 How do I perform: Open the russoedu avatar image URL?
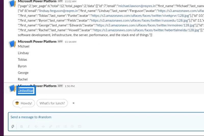coord(139,20)
